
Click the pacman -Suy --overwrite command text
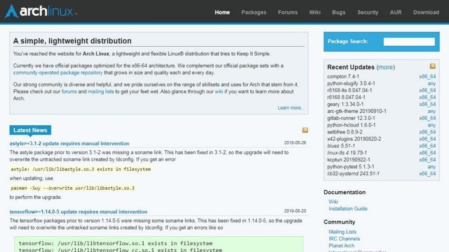point(73,188)
